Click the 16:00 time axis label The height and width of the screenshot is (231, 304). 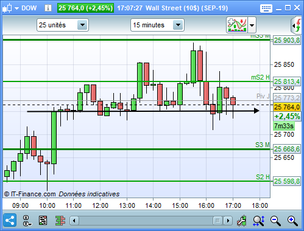pyautogui.click(x=206, y=205)
